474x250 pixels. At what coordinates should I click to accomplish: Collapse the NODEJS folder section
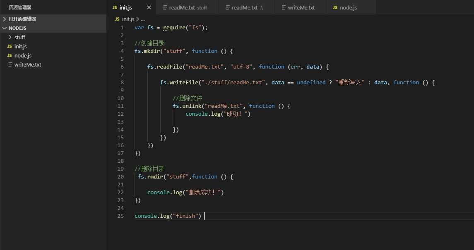pos(53,28)
